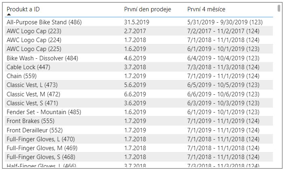Select the 6/6/2019 - 10/6/2019 (123) cell
Screen dimensions: 284x170
click(223, 94)
